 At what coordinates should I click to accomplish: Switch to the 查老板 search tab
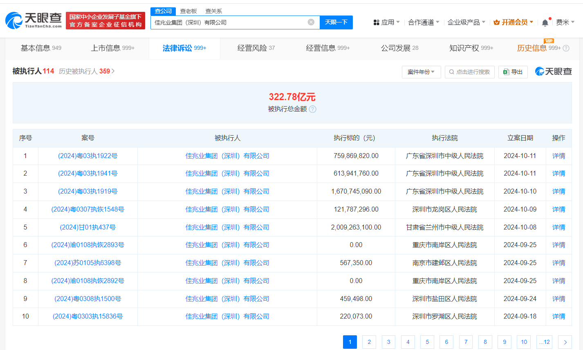point(188,11)
